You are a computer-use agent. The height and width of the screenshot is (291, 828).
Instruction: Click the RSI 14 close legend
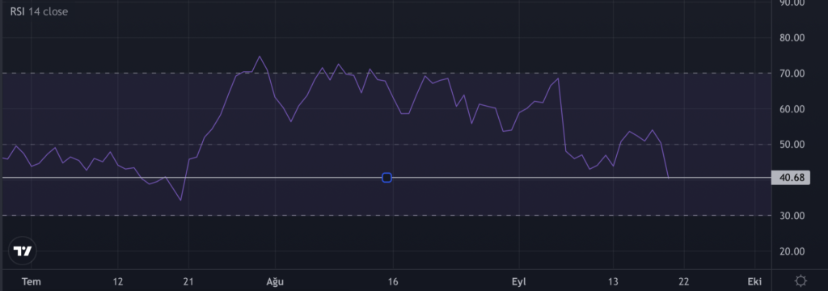39,11
